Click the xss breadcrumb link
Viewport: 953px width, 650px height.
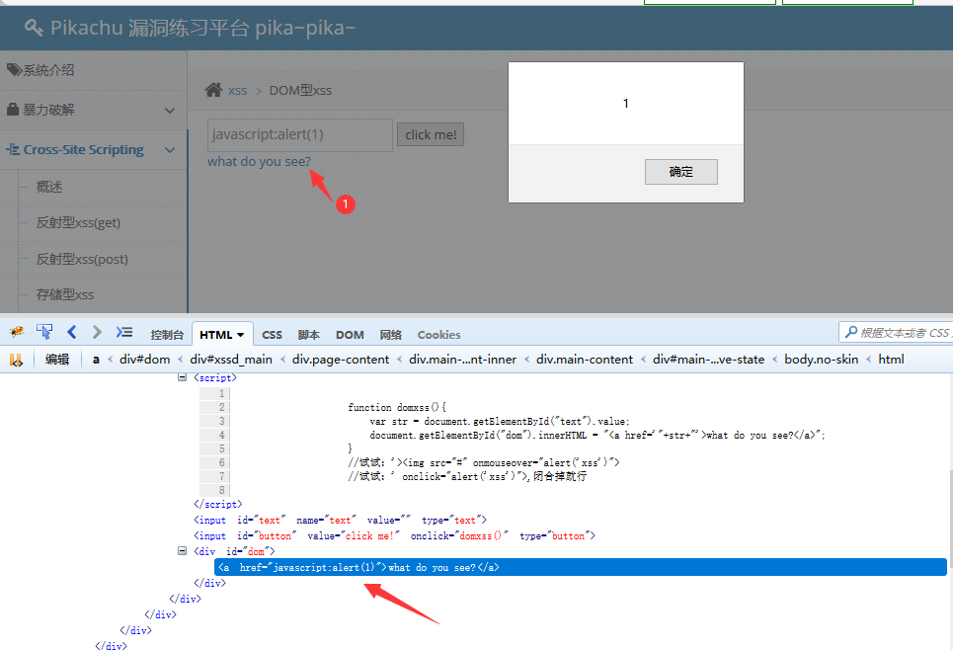click(x=238, y=91)
